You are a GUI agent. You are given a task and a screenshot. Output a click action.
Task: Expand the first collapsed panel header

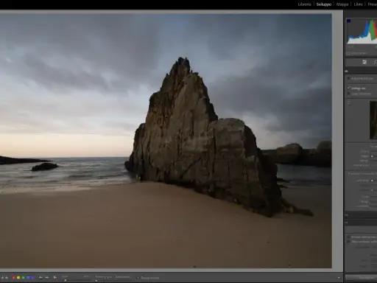[361, 215]
